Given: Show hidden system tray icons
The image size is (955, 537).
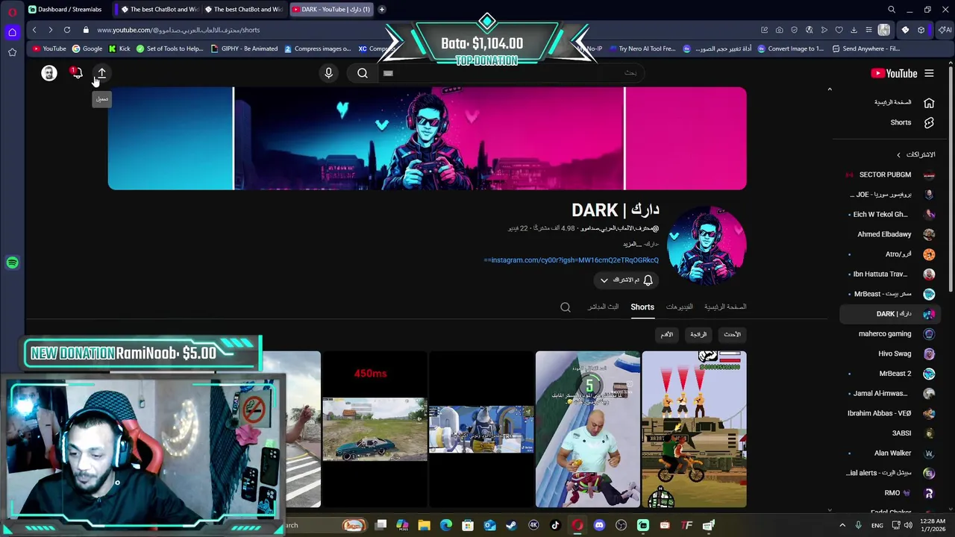Looking at the screenshot, I should 842,525.
